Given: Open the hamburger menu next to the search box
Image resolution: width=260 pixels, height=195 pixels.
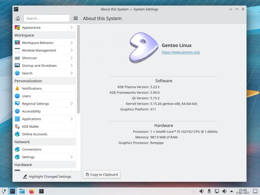Looking at the screenshot, I should tap(75, 18).
